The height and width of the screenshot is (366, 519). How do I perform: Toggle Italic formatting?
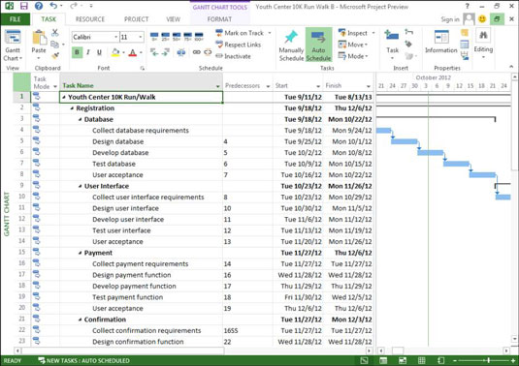point(88,52)
